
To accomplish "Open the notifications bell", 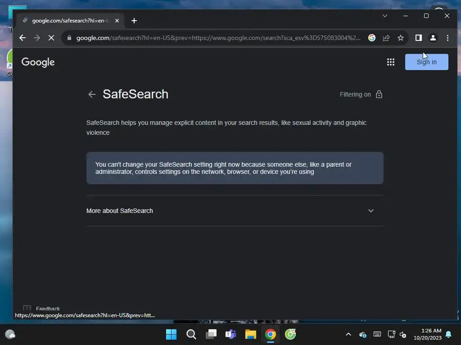I will pyautogui.click(x=448, y=334).
